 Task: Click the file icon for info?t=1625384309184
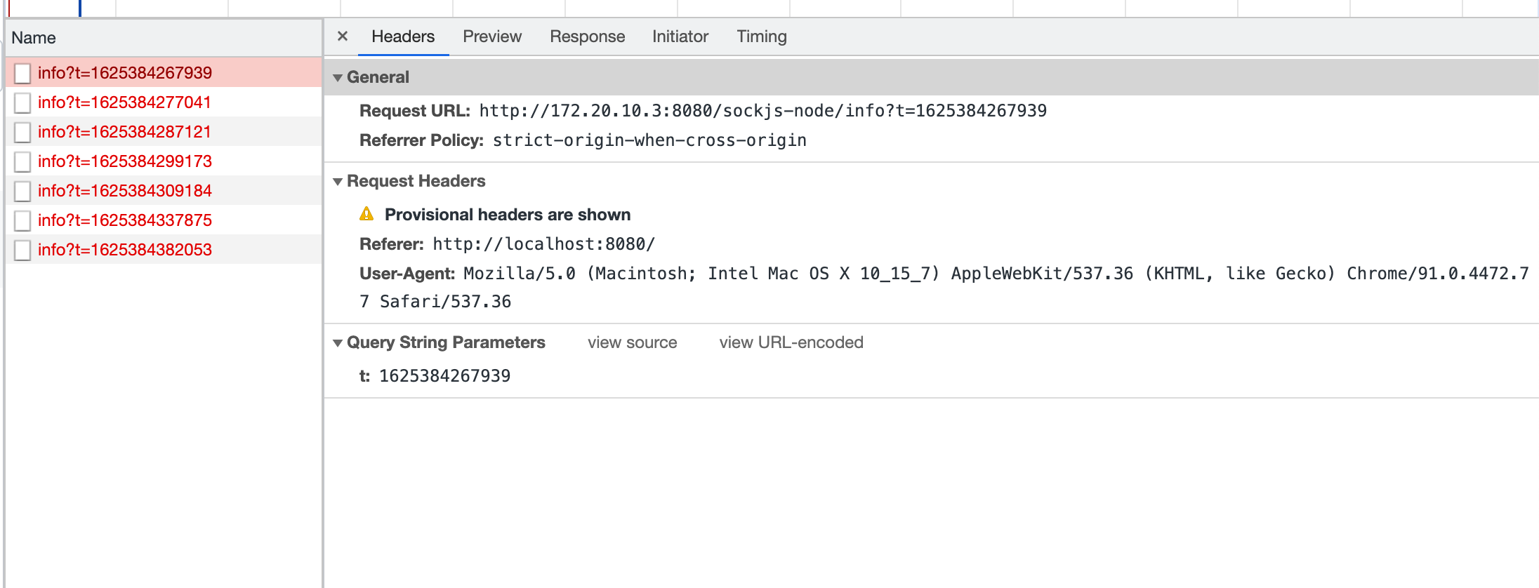tap(22, 191)
